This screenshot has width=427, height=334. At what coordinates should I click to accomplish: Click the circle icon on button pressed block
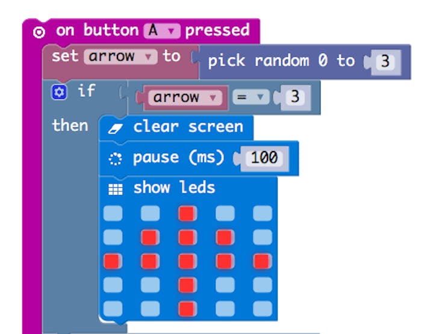click(39, 32)
